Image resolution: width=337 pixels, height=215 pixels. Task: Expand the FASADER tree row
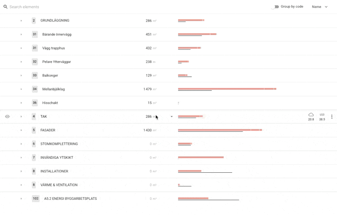(21, 130)
